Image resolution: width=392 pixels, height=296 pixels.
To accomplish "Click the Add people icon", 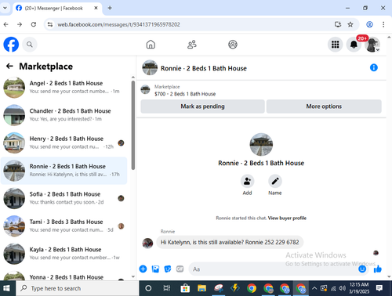I will (247, 181).
